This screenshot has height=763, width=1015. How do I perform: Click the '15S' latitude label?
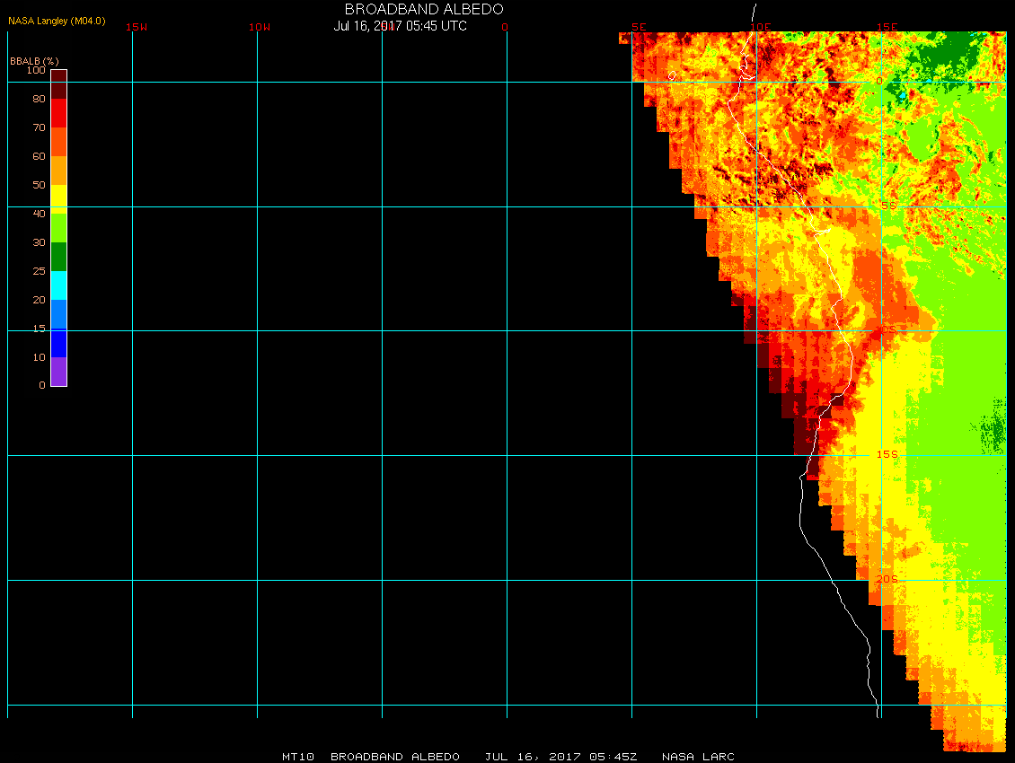(887, 454)
